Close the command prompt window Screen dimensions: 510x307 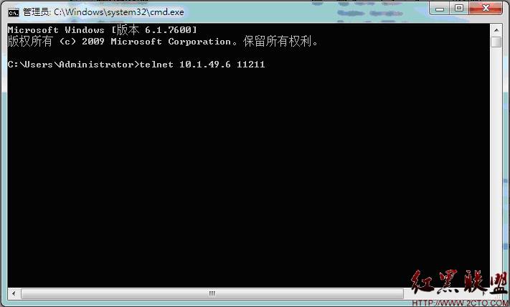tap(486, 8)
